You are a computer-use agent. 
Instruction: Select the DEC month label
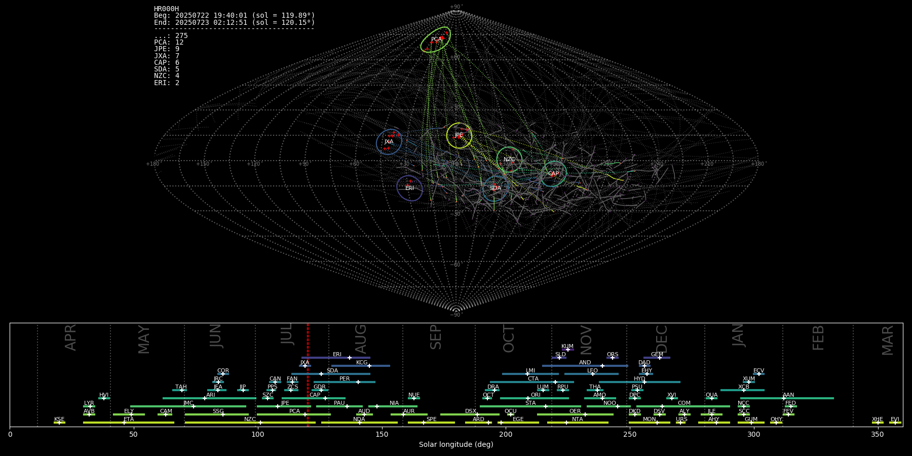[662, 339]
